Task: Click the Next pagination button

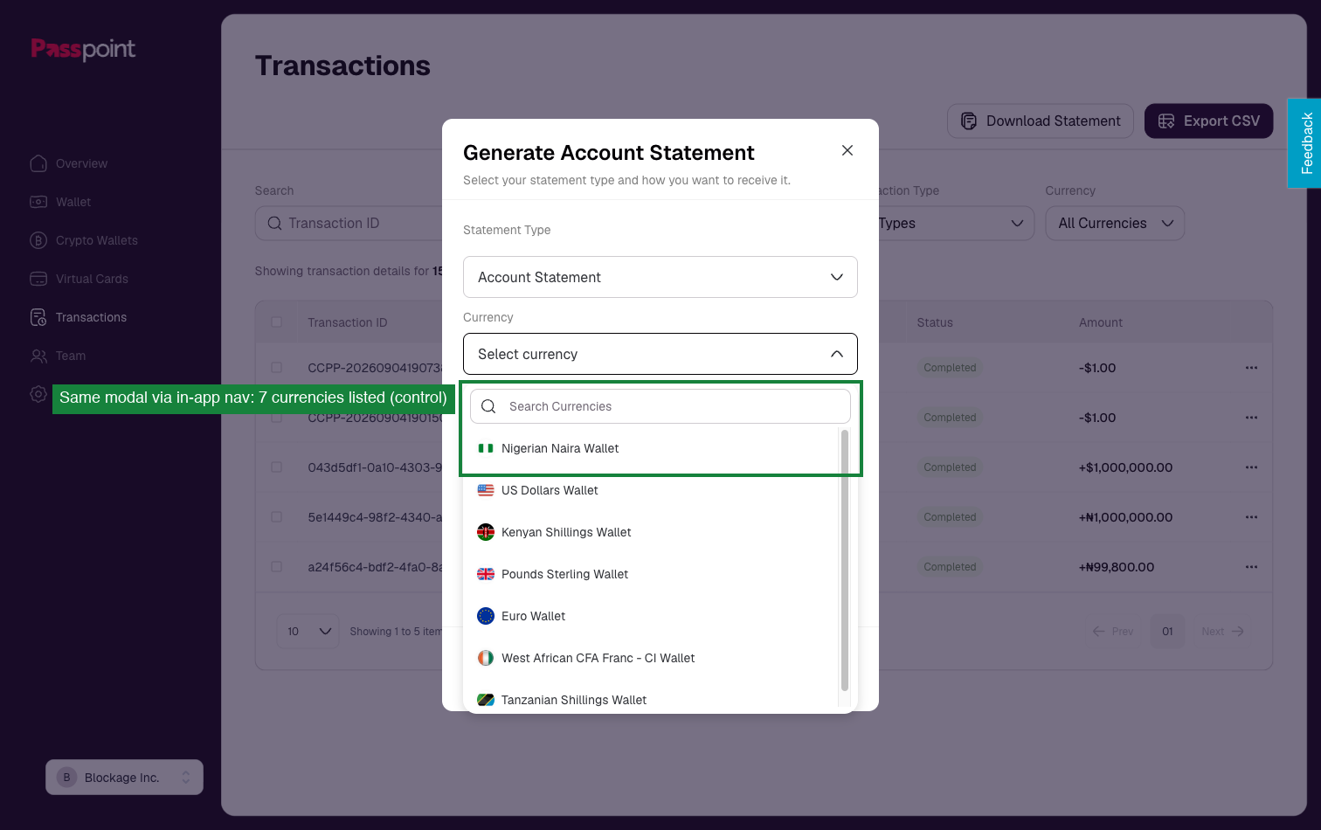Action: [x=1222, y=631]
